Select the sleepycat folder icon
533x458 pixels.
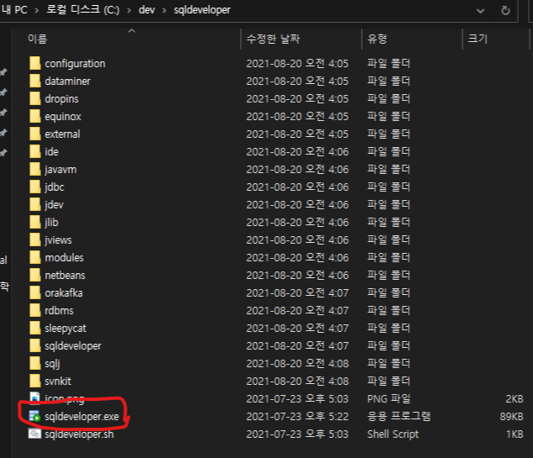35,329
